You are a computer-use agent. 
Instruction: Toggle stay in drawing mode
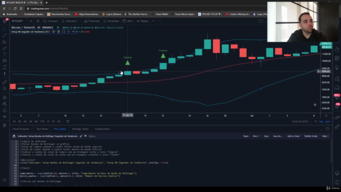click(5, 104)
